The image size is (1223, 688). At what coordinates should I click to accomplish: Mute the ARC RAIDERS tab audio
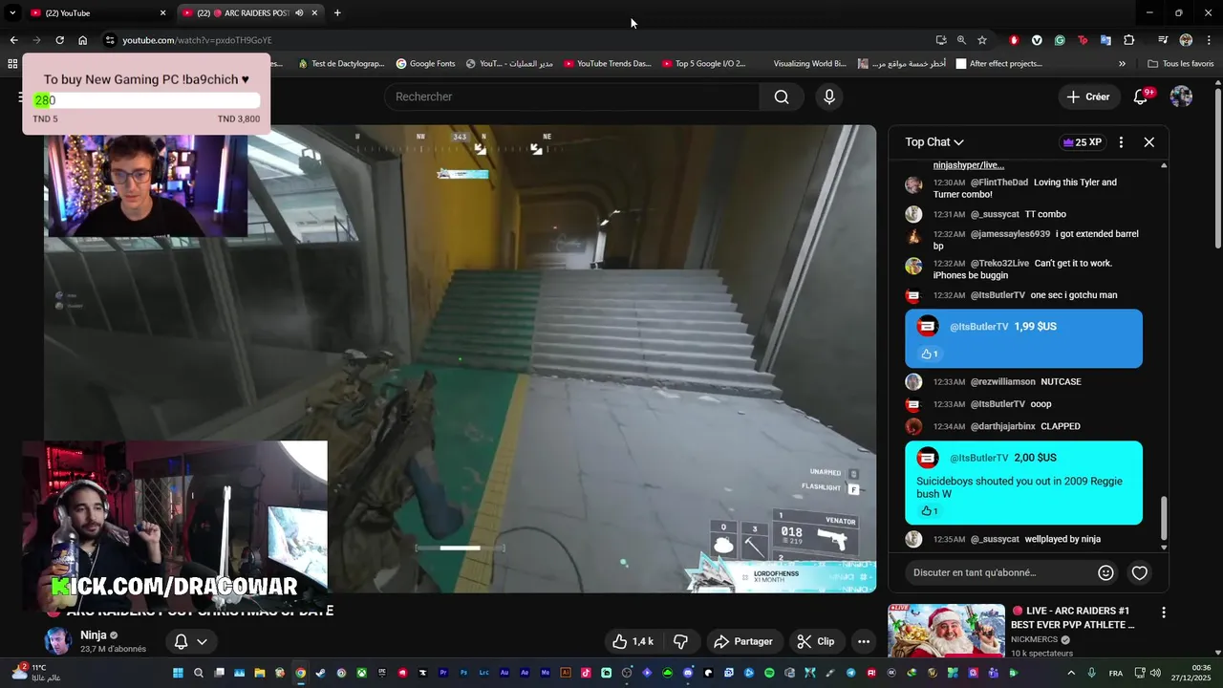coord(300,13)
